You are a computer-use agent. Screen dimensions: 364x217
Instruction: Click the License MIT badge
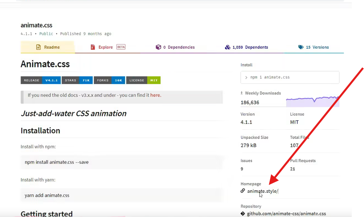pyautogui.click(x=143, y=80)
